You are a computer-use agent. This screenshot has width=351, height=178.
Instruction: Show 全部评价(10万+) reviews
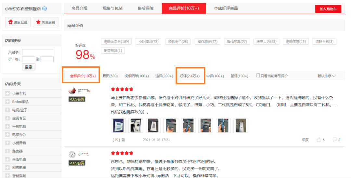coord(83,76)
